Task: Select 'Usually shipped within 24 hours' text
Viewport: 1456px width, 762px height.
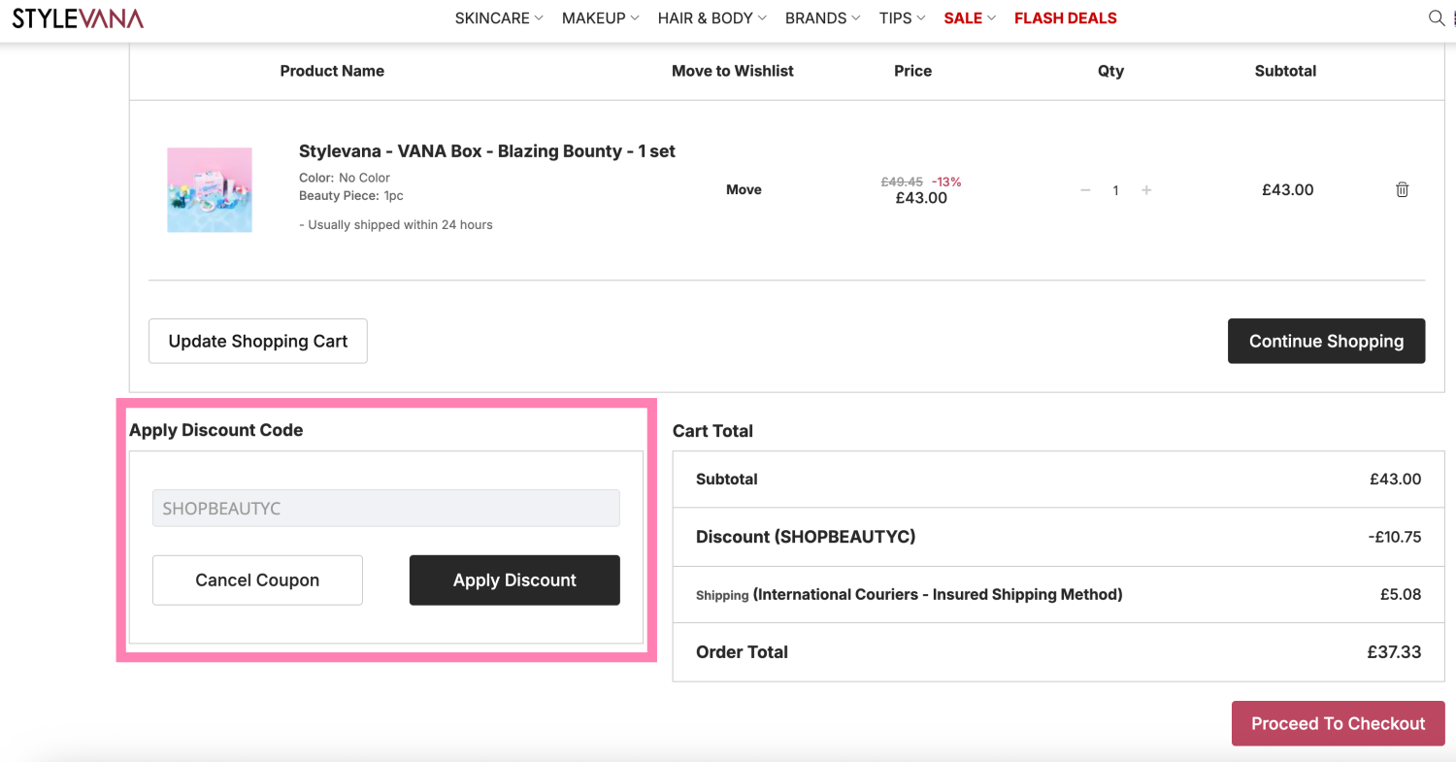Action: [396, 225]
